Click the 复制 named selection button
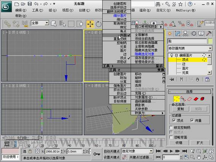The image size is (216, 162). [x=180, y=109]
